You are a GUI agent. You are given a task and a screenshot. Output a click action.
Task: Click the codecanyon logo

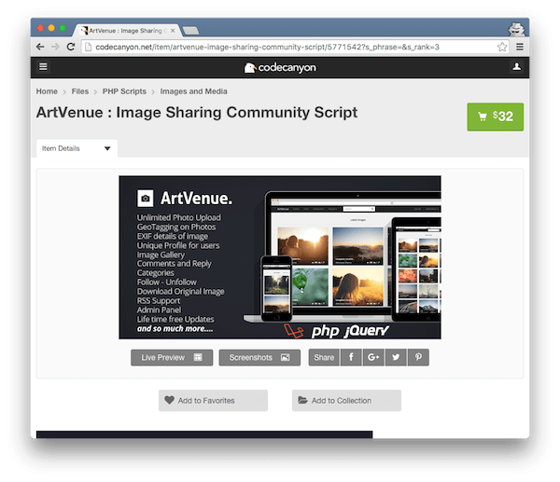tap(280, 67)
